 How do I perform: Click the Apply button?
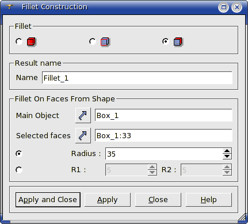108,200
